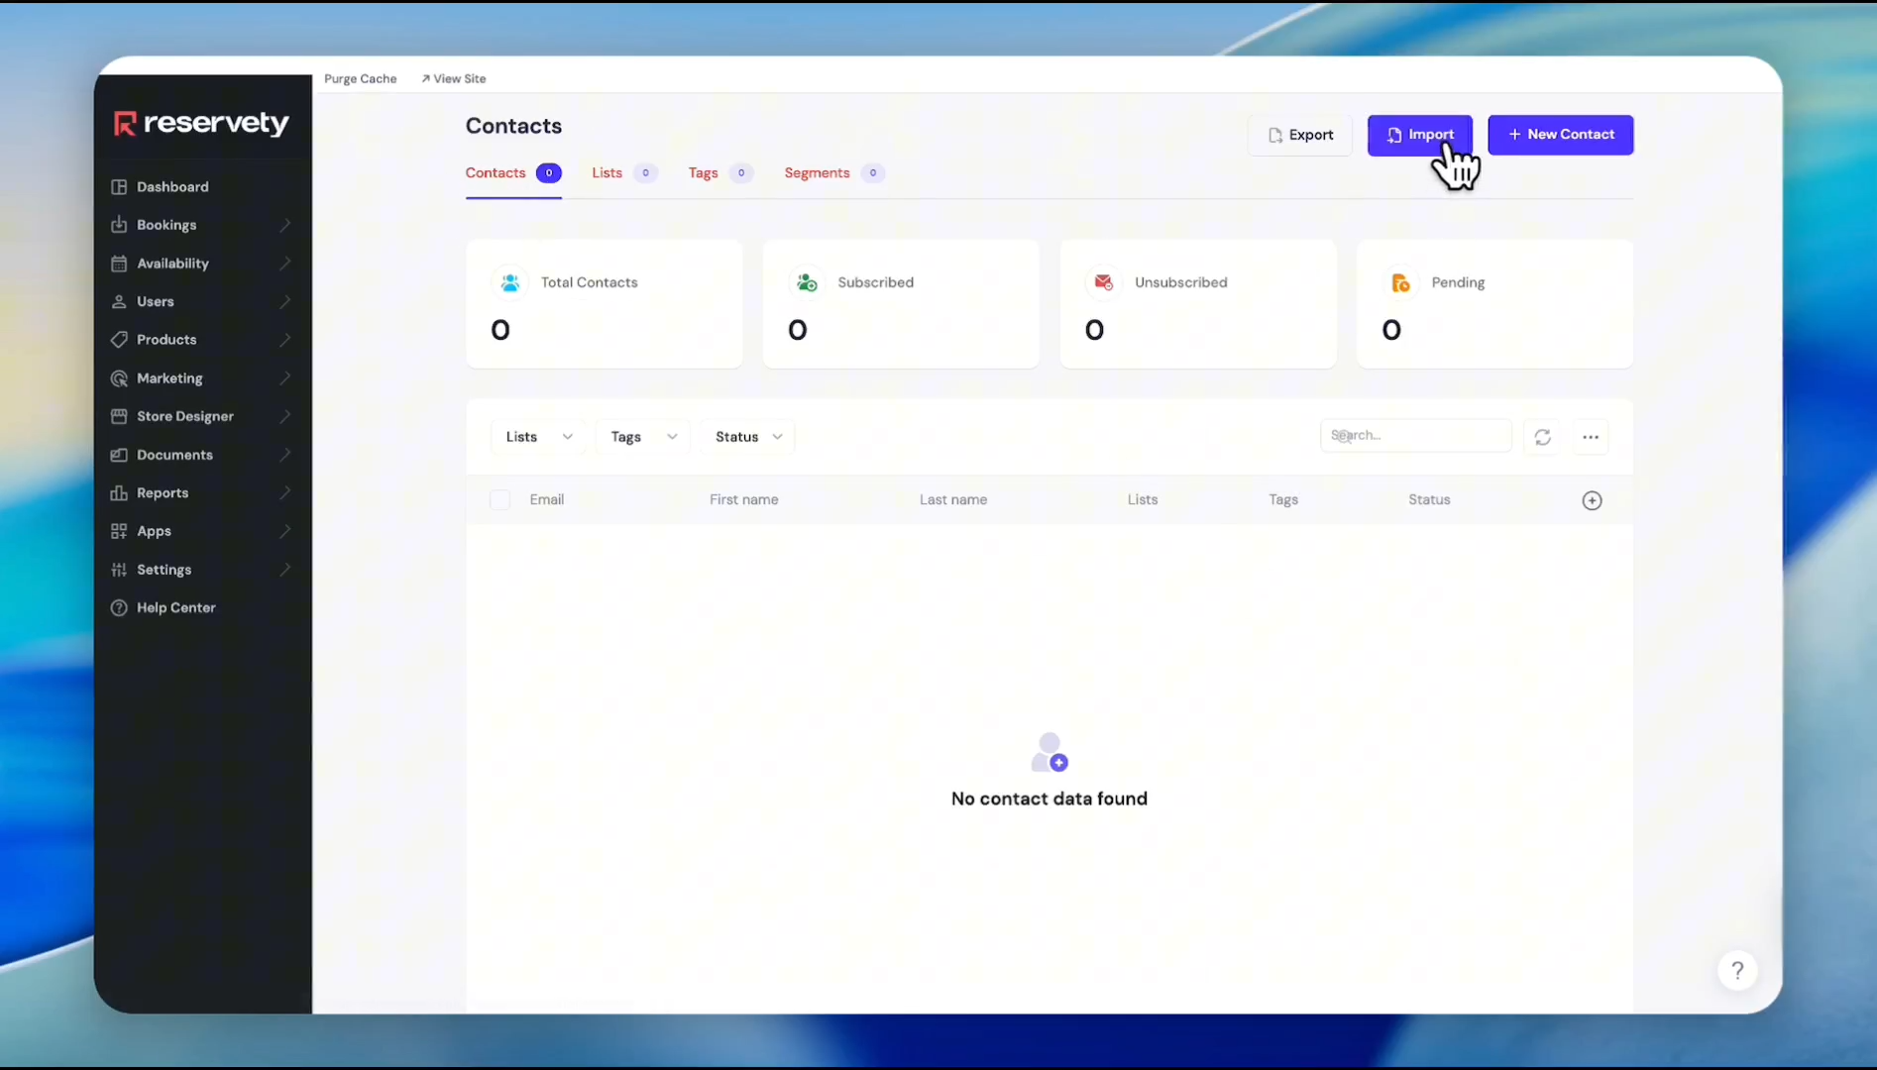Click into the Search contacts field
Screen dimensions: 1877x1070
pyautogui.click(x=1416, y=436)
